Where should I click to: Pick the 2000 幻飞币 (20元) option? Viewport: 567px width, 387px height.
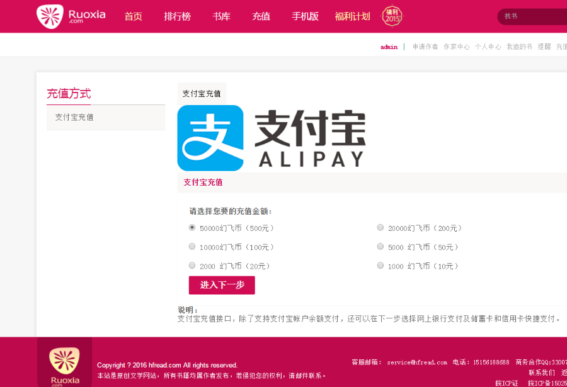tap(192, 266)
